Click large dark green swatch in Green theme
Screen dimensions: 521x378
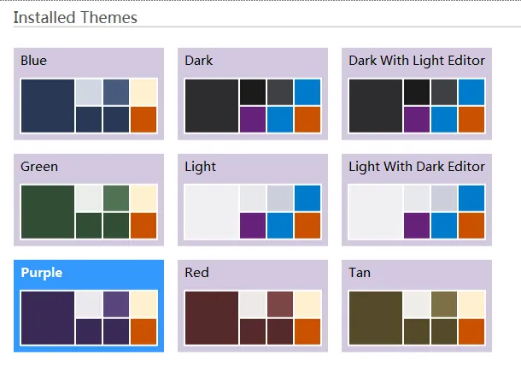(47, 212)
